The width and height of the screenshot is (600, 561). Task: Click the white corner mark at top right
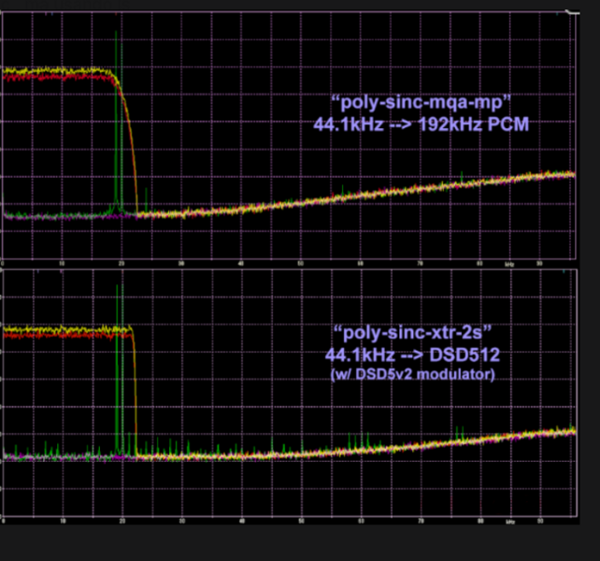(570, 13)
